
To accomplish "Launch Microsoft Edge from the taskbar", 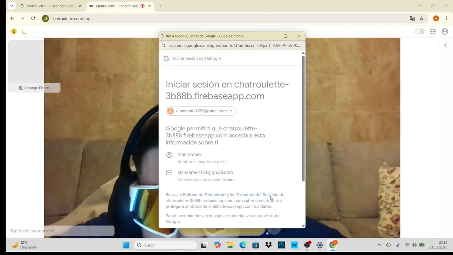I will point(243,245).
